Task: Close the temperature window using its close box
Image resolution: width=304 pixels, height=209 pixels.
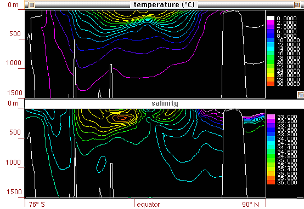Action: [32, 4]
